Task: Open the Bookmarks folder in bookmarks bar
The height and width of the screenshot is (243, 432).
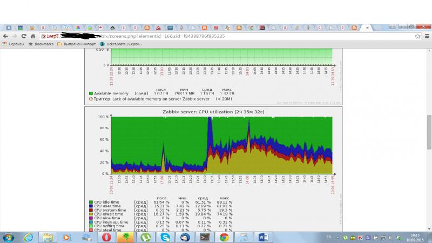Action: pos(41,44)
